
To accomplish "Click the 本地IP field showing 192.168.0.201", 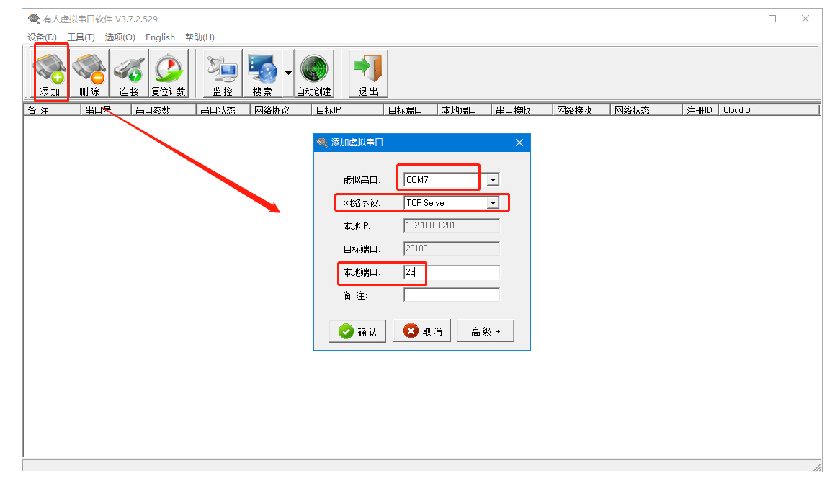I will (x=452, y=225).
